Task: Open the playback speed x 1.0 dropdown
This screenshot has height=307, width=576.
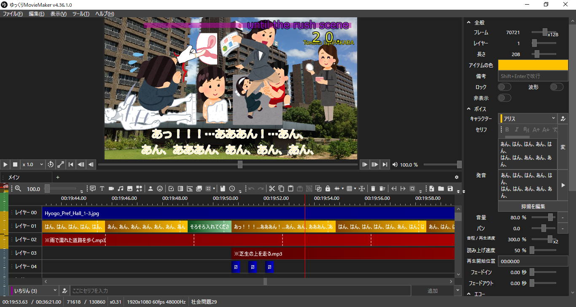Action: click(x=33, y=164)
